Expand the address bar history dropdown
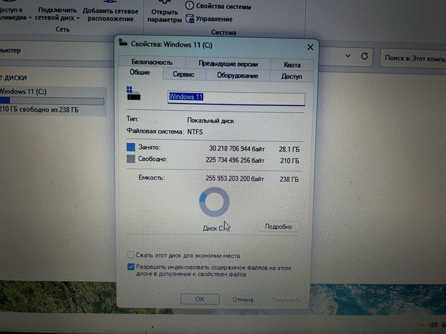Screen dimensions: 446x334 point(348,56)
